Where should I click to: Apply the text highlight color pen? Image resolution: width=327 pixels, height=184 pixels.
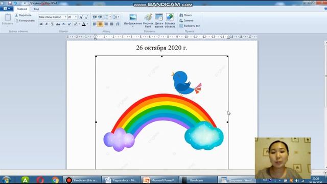76,24
